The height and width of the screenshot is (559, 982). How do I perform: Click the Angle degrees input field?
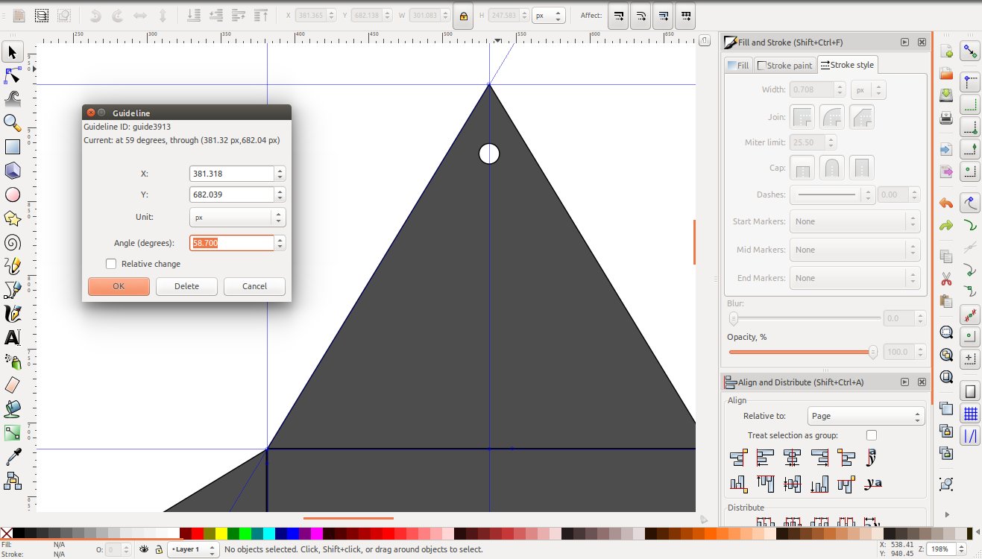point(232,243)
